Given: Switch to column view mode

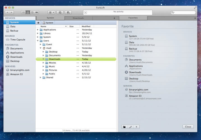Looking at the screenshot, I should point(32,12).
